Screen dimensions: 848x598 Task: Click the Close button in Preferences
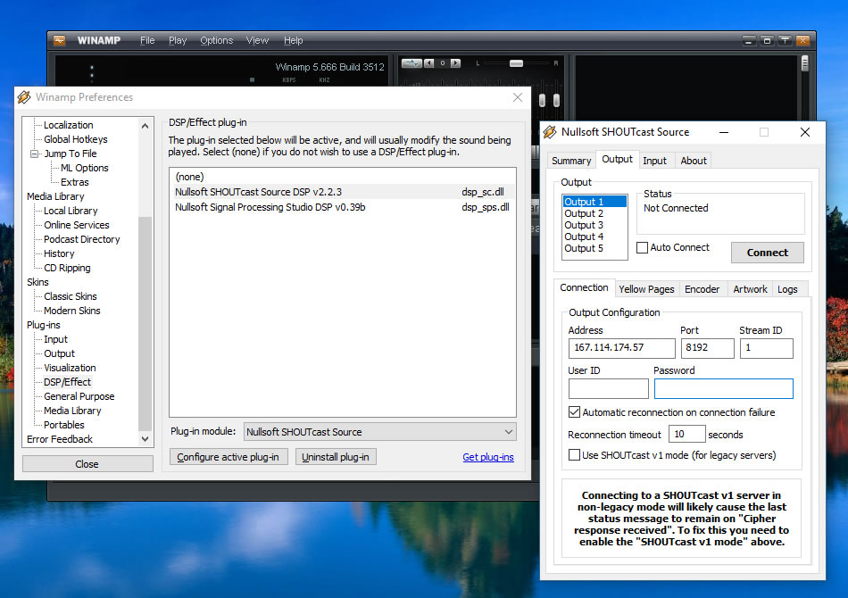(x=87, y=464)
